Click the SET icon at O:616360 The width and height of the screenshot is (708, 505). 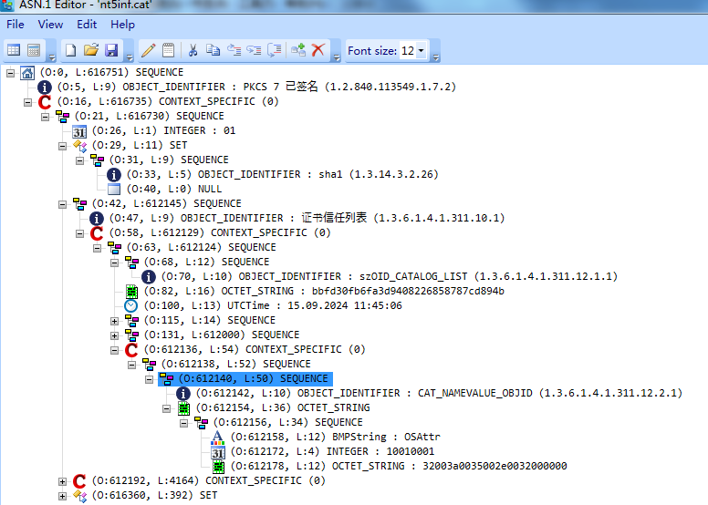[79, 496]
